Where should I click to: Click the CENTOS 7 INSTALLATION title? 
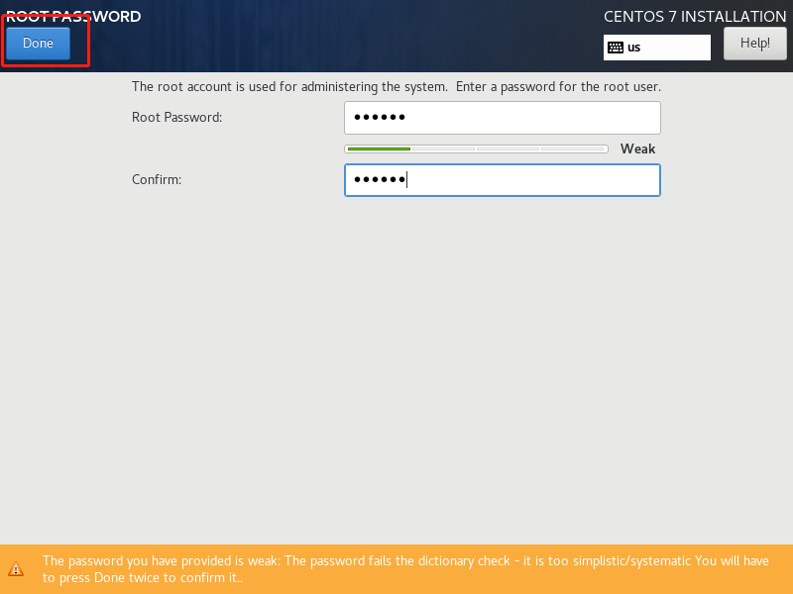click(695, 17)
